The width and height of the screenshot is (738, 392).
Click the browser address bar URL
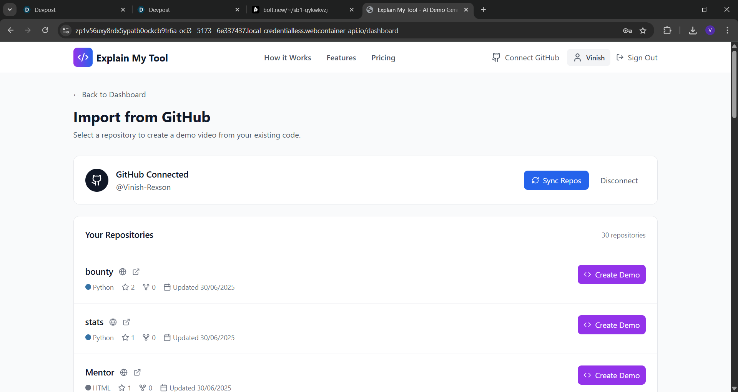click(236, 30)
